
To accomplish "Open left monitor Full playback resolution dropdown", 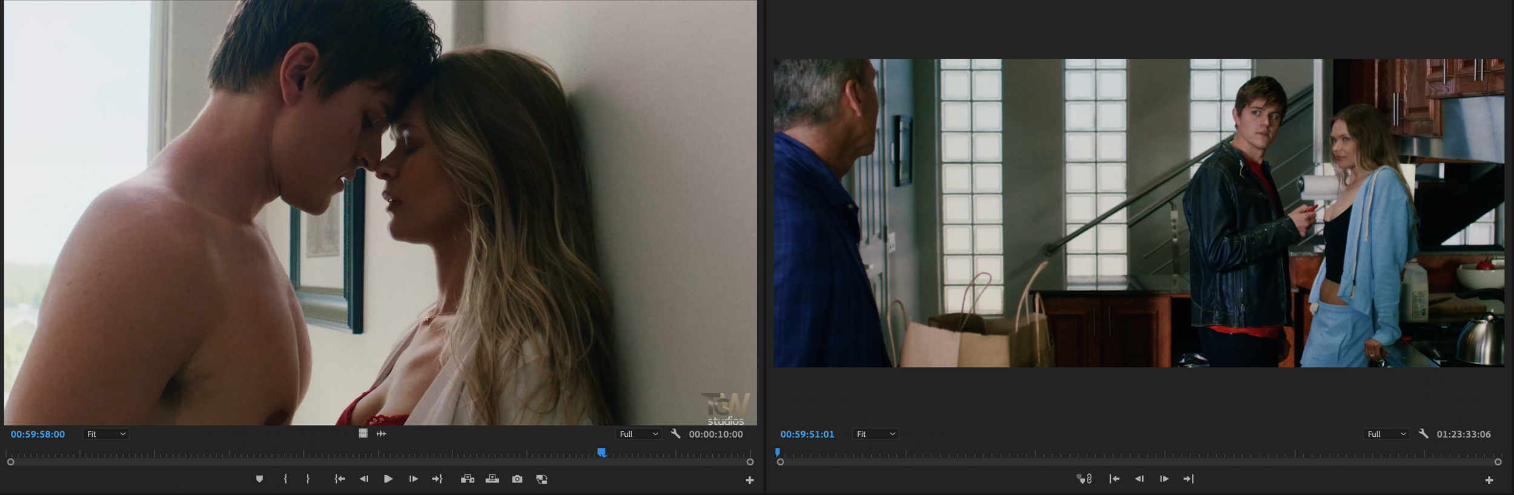I will coord(638,434).
